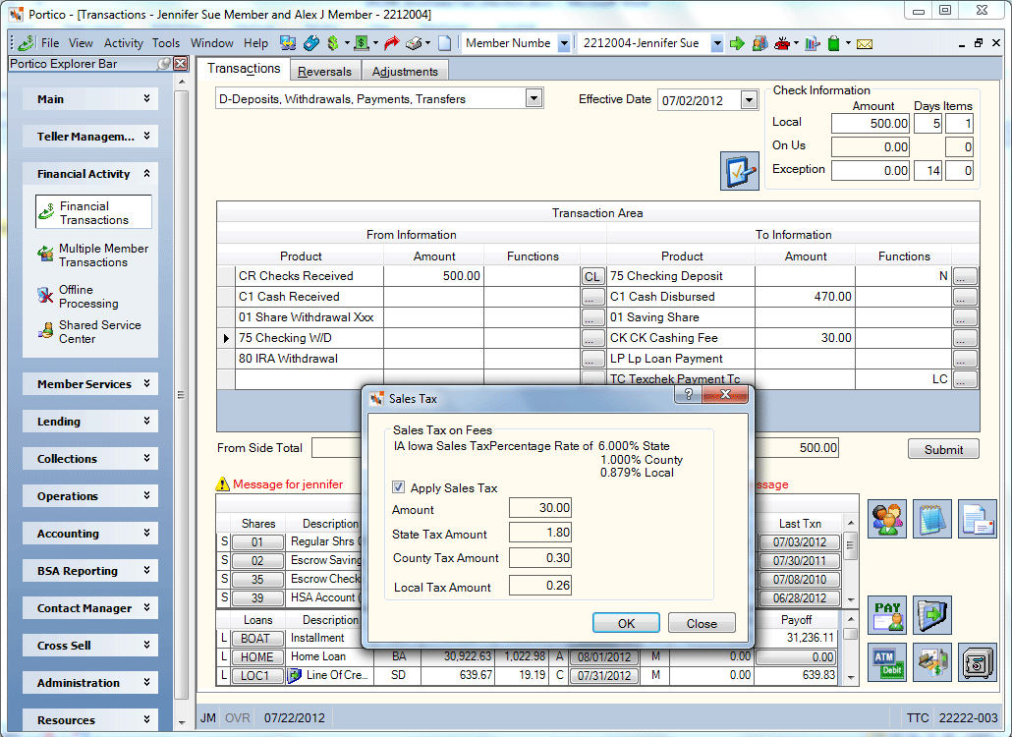Open the ATM Debit card icon
The image size is (1012, 737).
point(887,662)
